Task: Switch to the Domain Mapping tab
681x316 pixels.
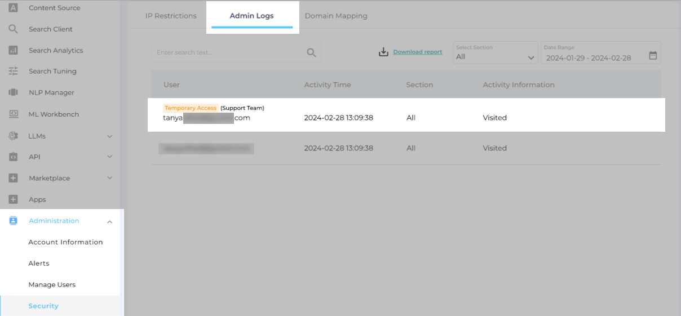Action: (336, 16)
